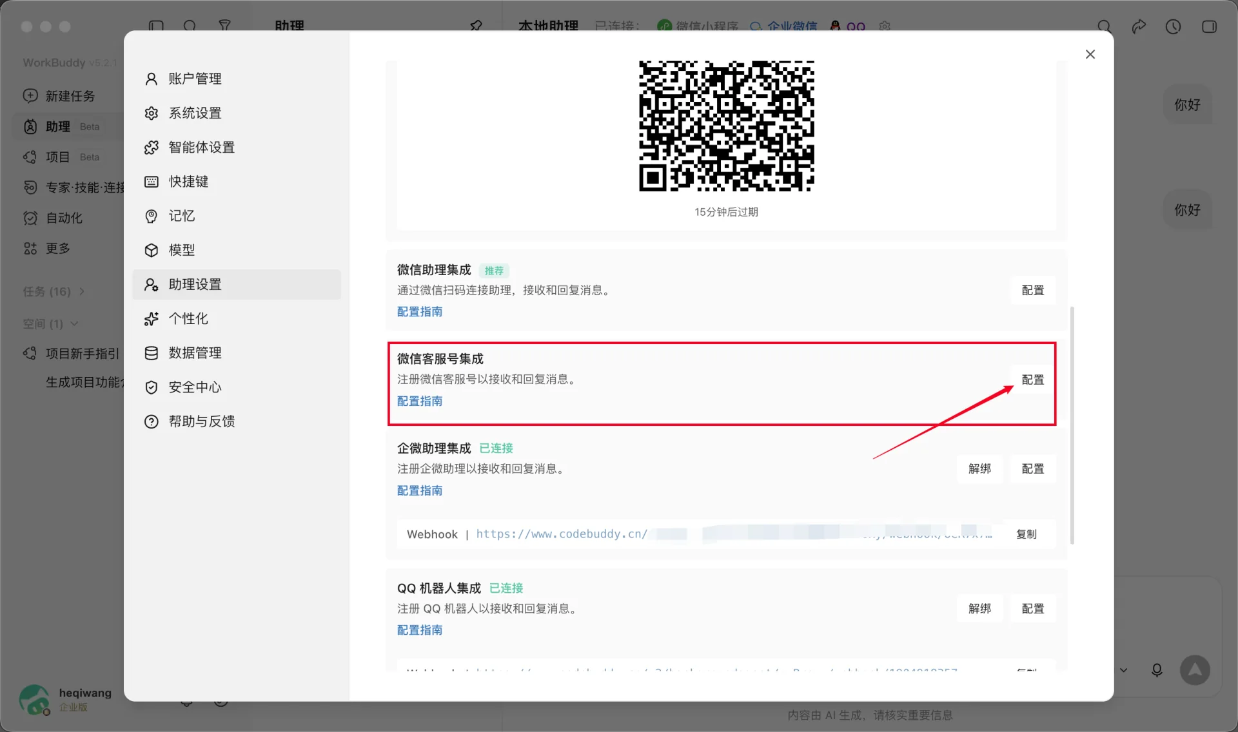
Task: Click the 推荐 badge
Action: pyautogui.click(x=494, y=271)
